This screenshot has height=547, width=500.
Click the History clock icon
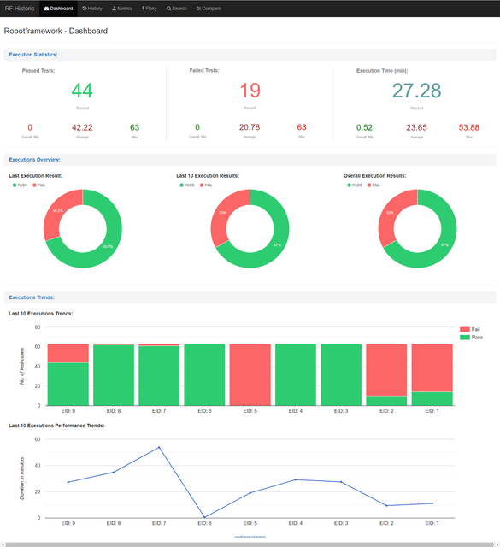[85, 9]
